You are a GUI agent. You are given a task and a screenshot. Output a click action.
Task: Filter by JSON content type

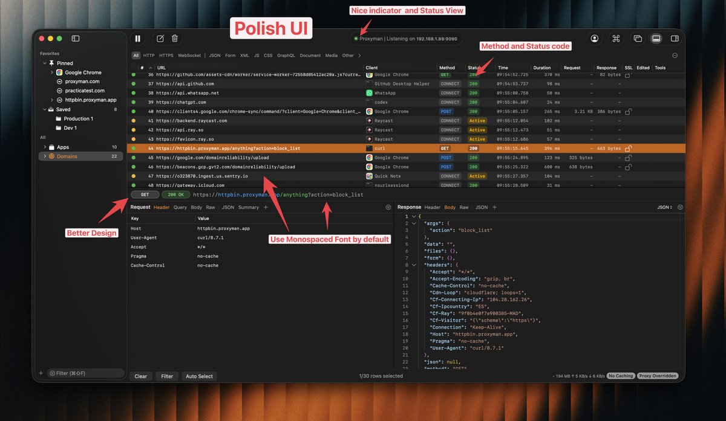pos(215,56)
